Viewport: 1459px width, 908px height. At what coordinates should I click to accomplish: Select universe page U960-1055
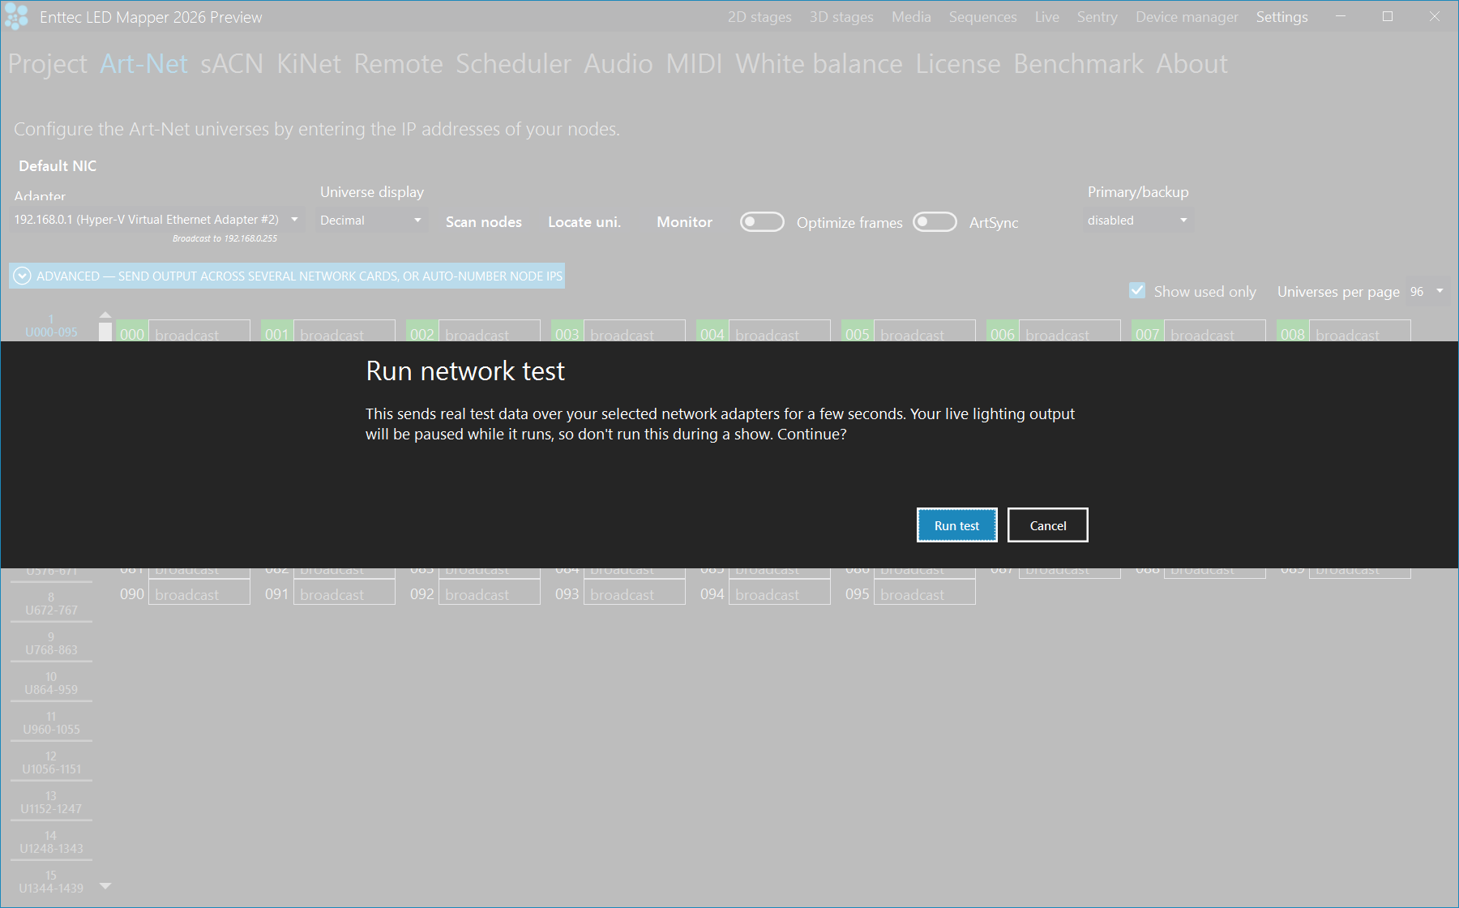[51, 723]
